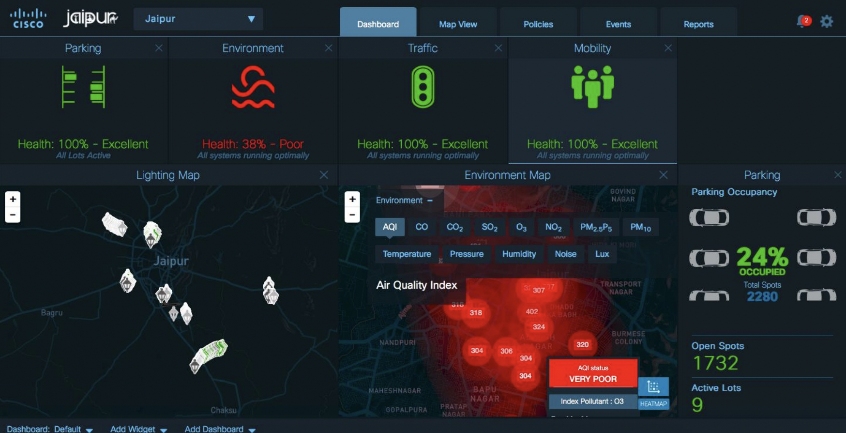Click the chart icon above HEATMAP
This screenshot has height=433, width=846.
coord(653,387)
